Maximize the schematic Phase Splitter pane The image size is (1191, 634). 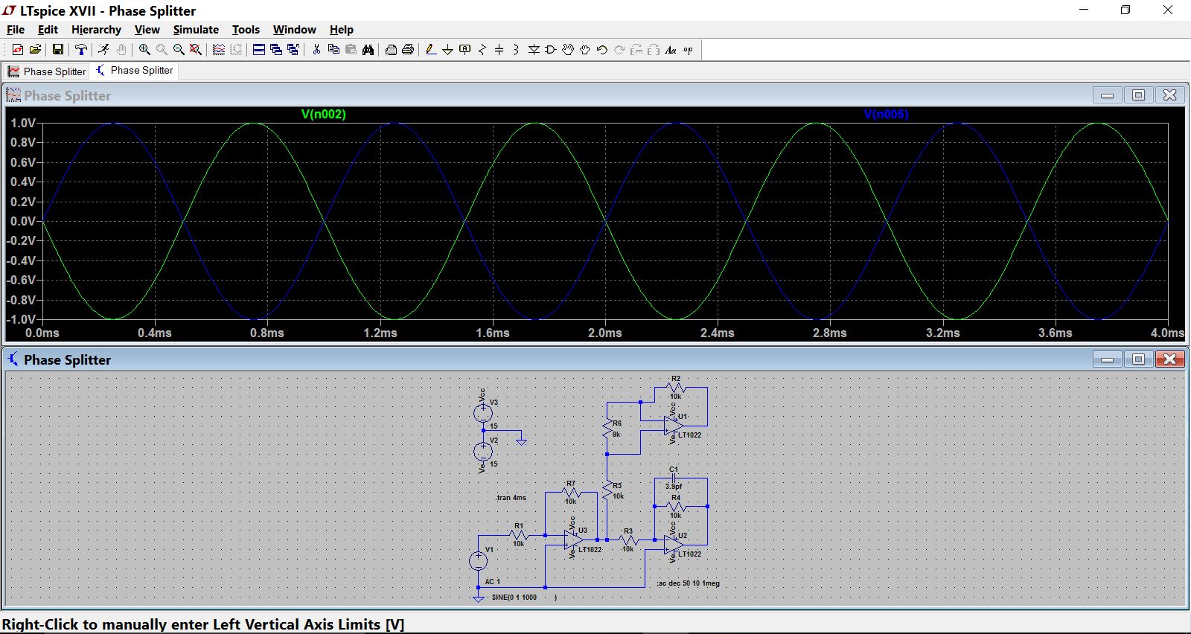click(x=1138, y=359)
